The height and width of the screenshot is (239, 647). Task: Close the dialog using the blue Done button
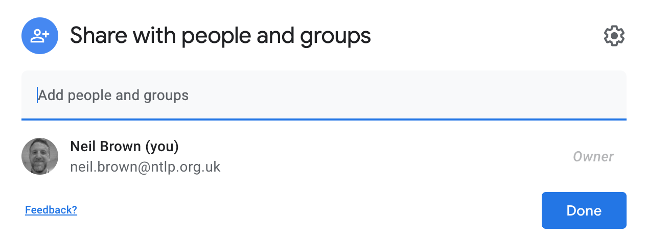584,210
